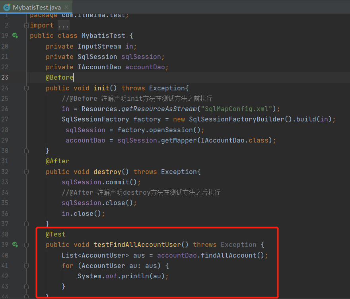Click SqlSessionFactoryBuilder on line 27
The width and height of the screenshot is (350, 299).
click(x=237, y=119)
